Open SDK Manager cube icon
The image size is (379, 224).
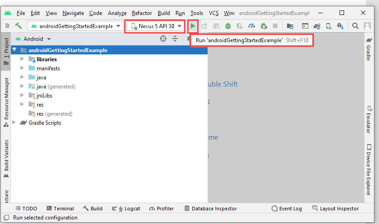point(340,26)
